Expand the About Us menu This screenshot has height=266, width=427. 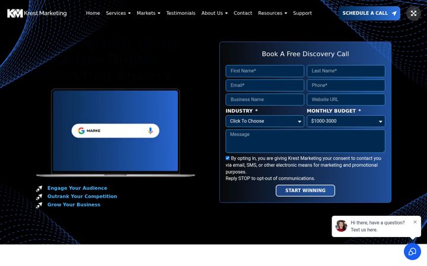pyautogui.click(x=214, y=13)
